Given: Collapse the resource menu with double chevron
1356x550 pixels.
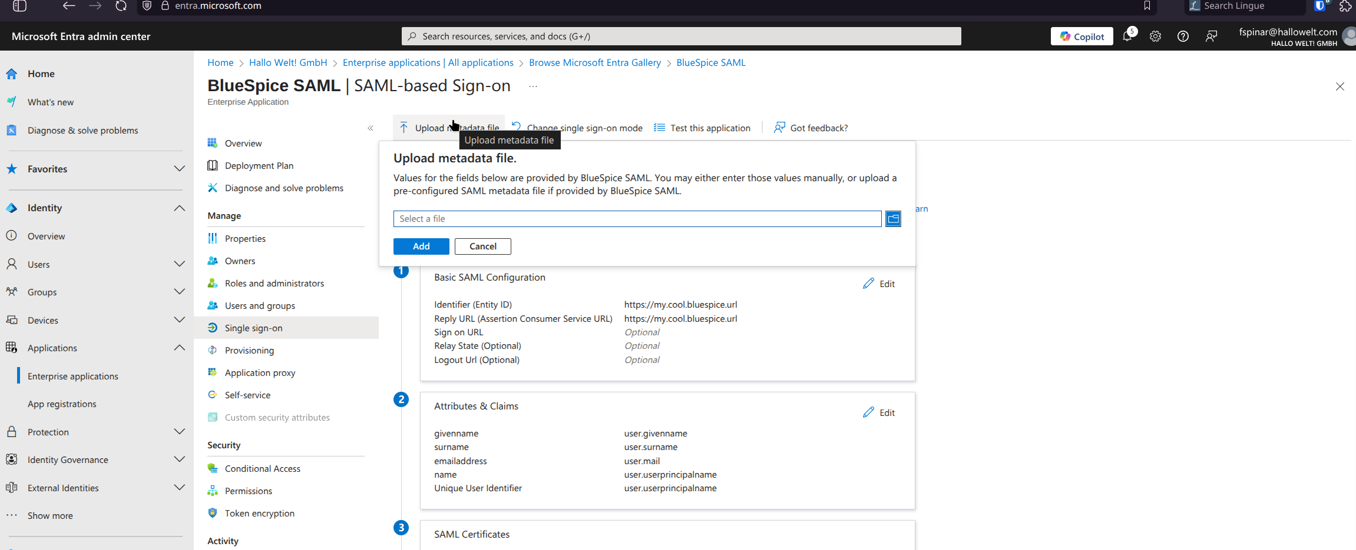Looking at the screenshot, I should [371, 128].
